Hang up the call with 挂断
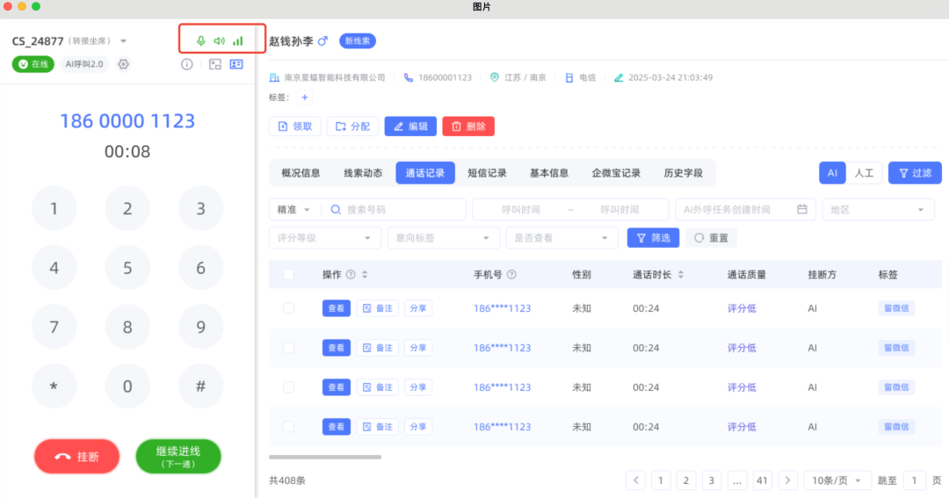Viewport: 949px width, 498px height. [x=76, y=457]
